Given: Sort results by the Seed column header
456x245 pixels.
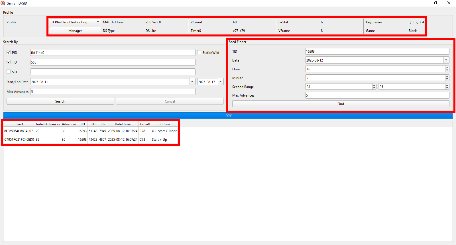Looking at the screenshot, I should [19, 124].
